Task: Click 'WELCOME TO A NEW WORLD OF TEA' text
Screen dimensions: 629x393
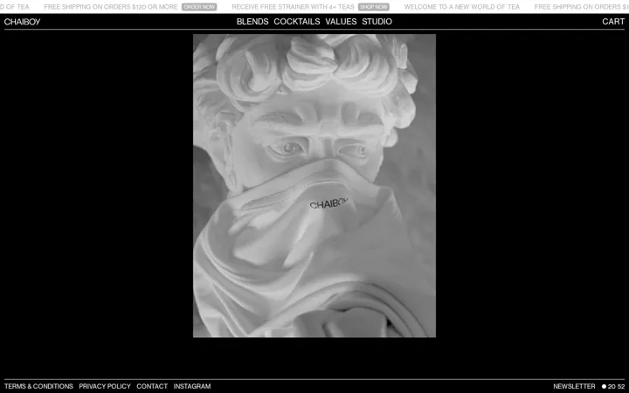Action: point(462,7)
